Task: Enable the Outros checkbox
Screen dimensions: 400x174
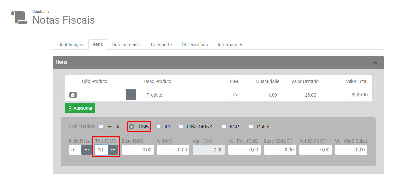Action: (x=251, y=127)
